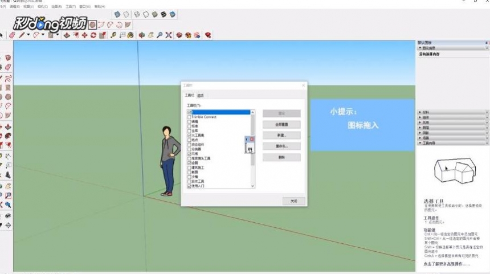
Task: Open the Extension Warehouse
Action: pyautogui.click(x=188, y=35)
